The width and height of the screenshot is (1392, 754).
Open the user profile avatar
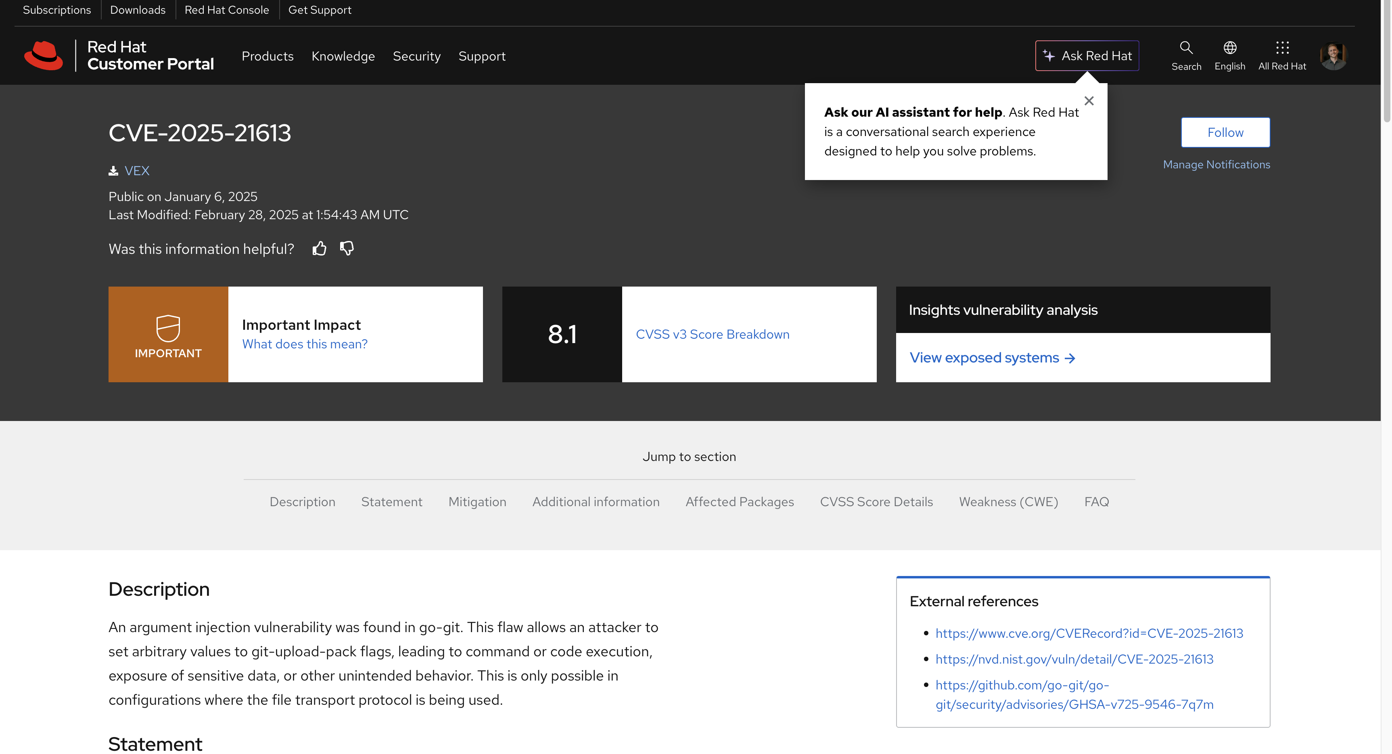(1333, 56)
